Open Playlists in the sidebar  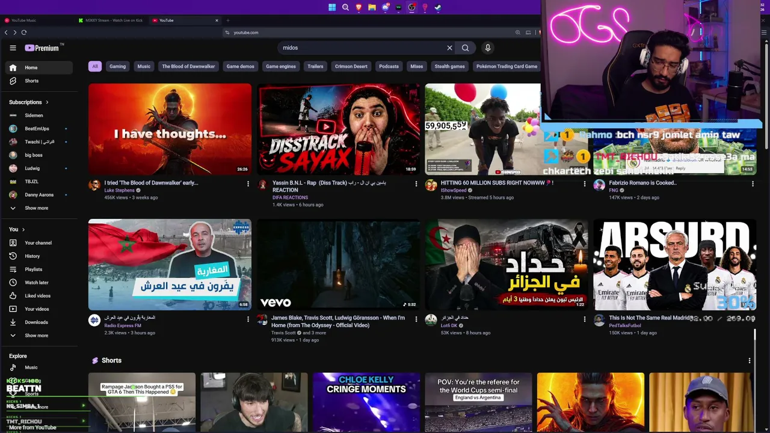point(38,269)
